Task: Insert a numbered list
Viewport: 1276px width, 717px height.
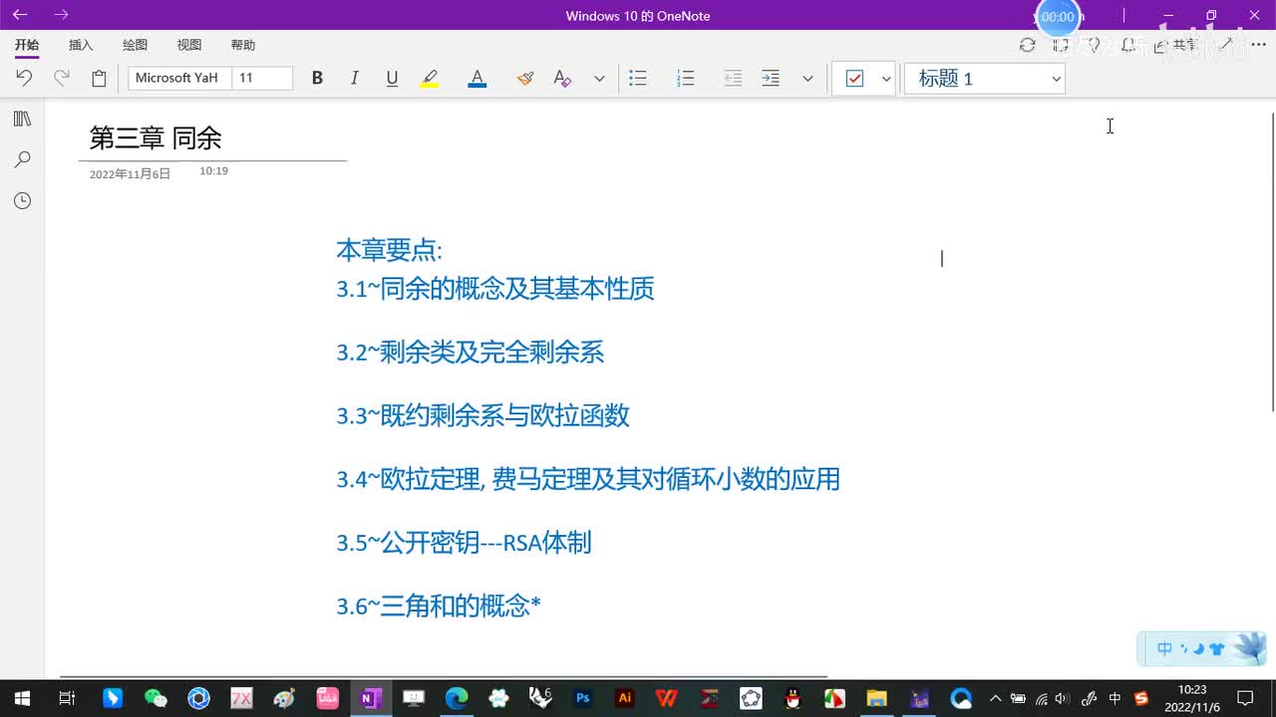Action: click(x=685, y=78)
